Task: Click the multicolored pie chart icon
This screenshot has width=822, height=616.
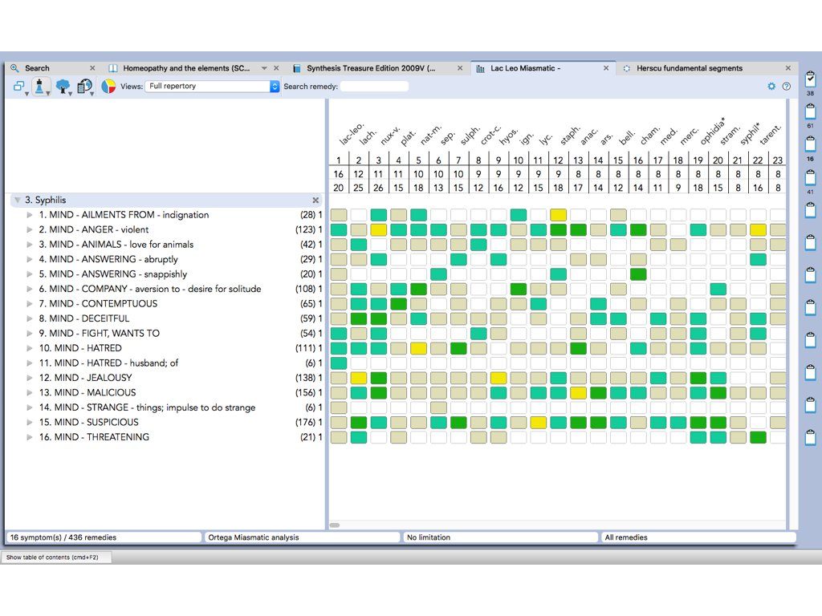Action: (108, 87)
